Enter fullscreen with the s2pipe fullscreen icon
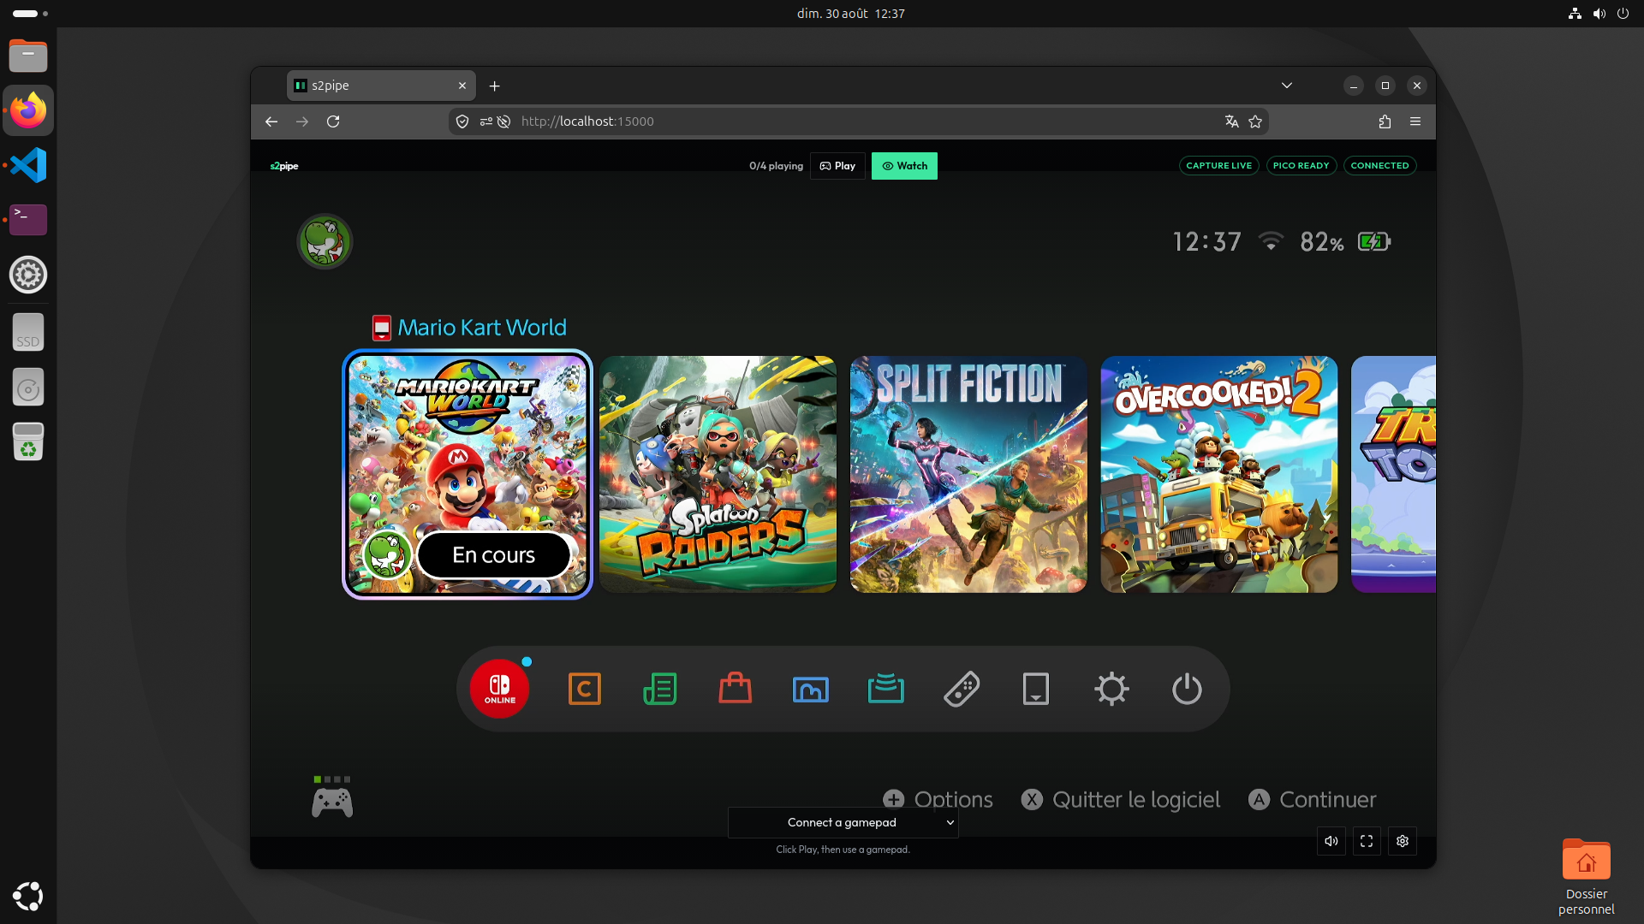 [x=1367, y=841]
